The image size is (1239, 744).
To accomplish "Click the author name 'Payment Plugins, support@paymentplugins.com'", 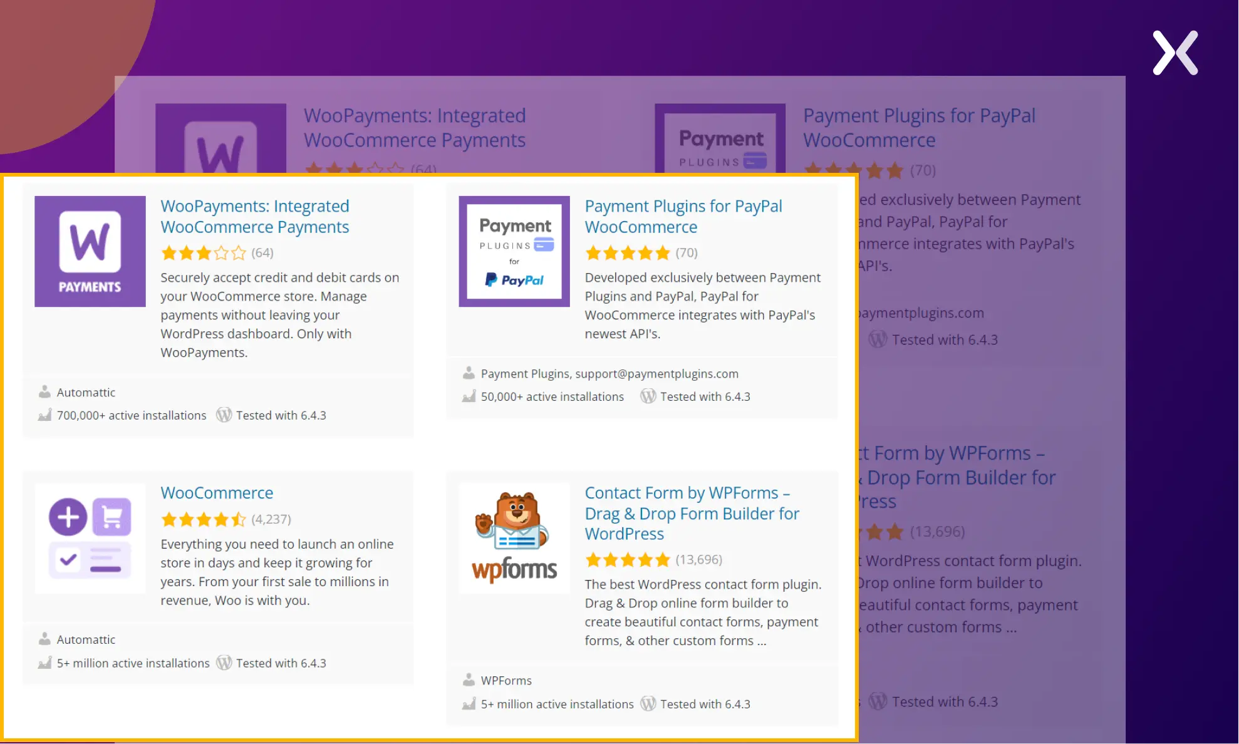I will pos(609,374).
